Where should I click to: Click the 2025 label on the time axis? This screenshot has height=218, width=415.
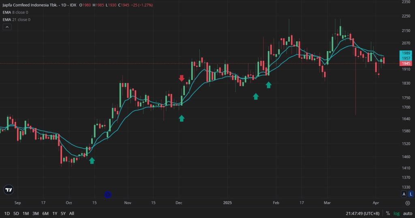point(227,203)
